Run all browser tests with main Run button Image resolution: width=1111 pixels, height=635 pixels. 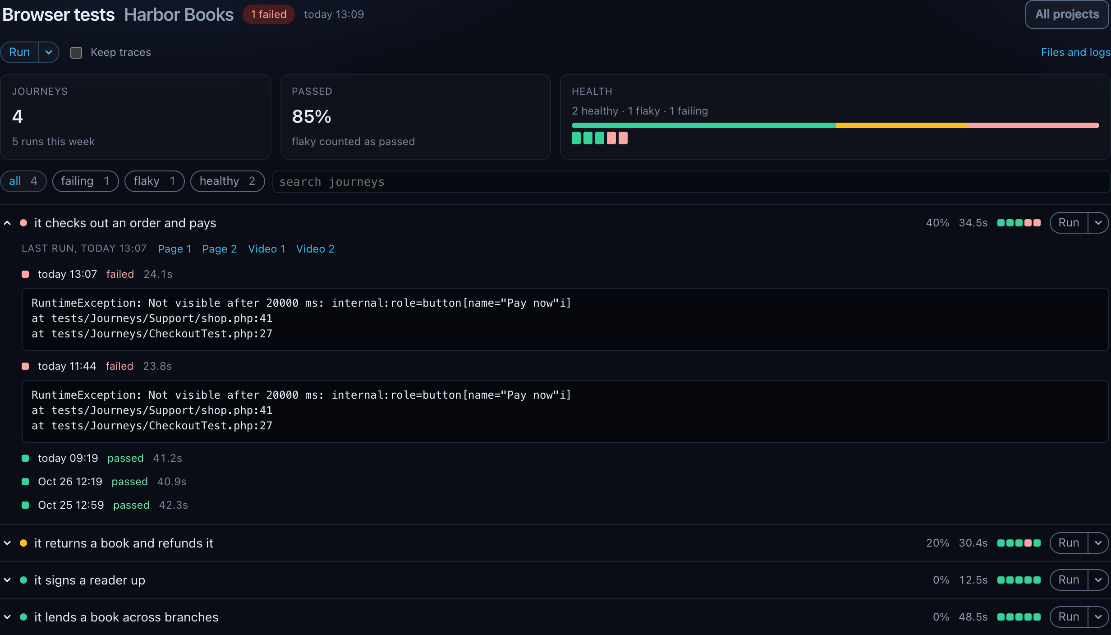[19, 52]
